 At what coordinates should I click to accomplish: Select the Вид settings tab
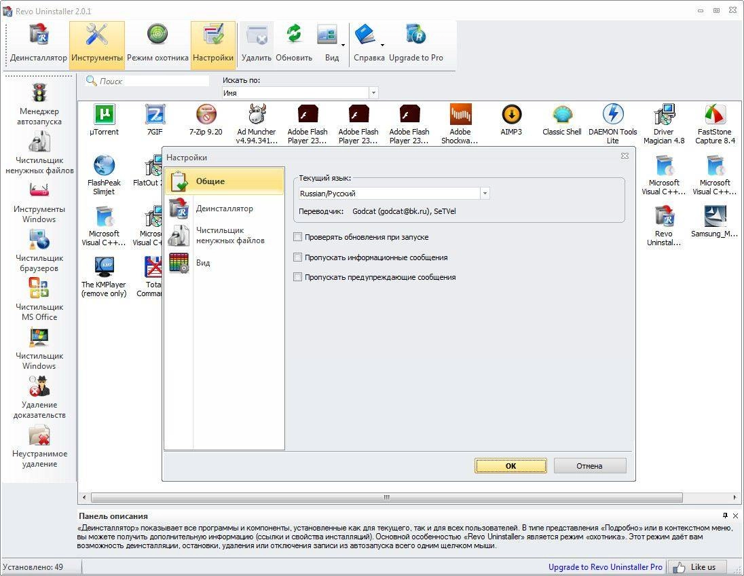225,263
